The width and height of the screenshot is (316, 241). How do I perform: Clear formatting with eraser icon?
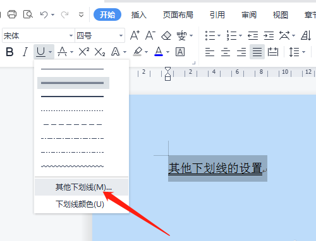point(166,35)
